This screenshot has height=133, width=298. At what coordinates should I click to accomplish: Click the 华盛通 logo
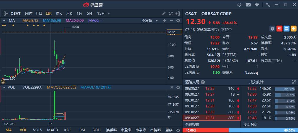pyautogui.click(x=93, y=5)
